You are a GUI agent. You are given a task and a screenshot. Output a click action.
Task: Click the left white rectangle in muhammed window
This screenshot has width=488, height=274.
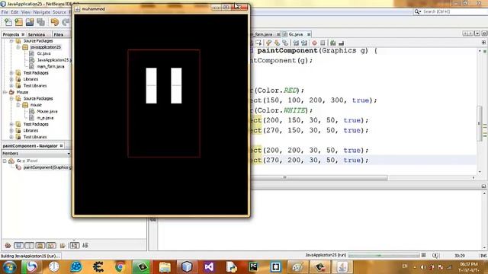point(151,86)
